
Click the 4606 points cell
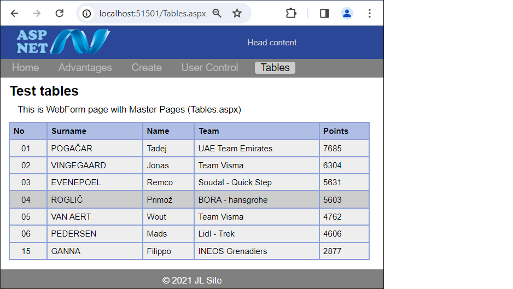point(344,234)
